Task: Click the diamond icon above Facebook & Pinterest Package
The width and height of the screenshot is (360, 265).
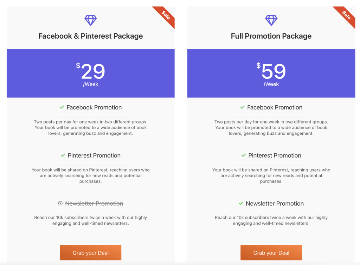Action: point(90,20)
